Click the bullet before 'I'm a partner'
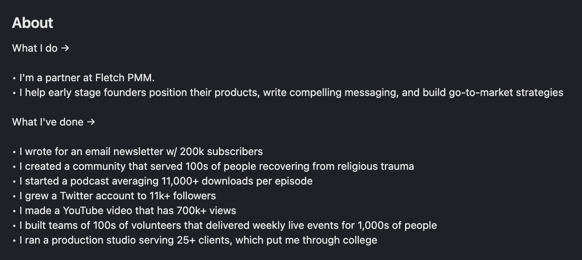This screenshot has height=260, width=582. click(14, 78)
